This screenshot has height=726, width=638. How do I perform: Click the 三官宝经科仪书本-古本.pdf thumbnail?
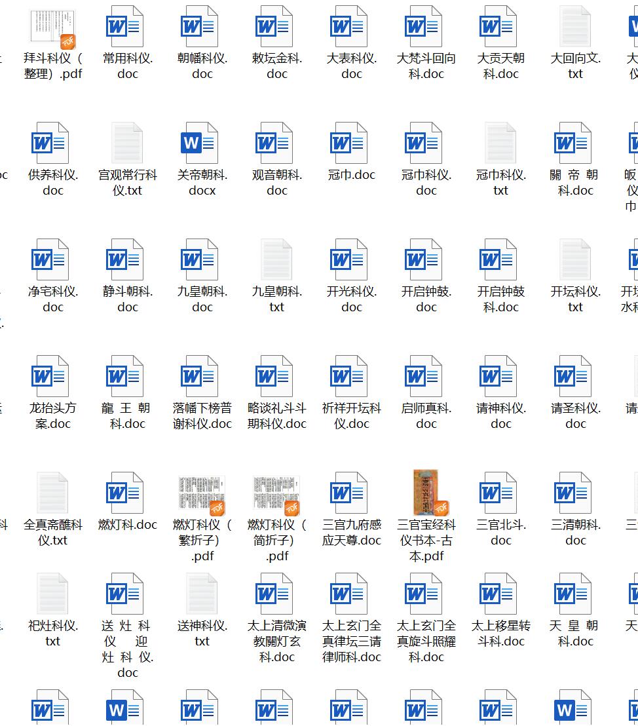point(431,493)
